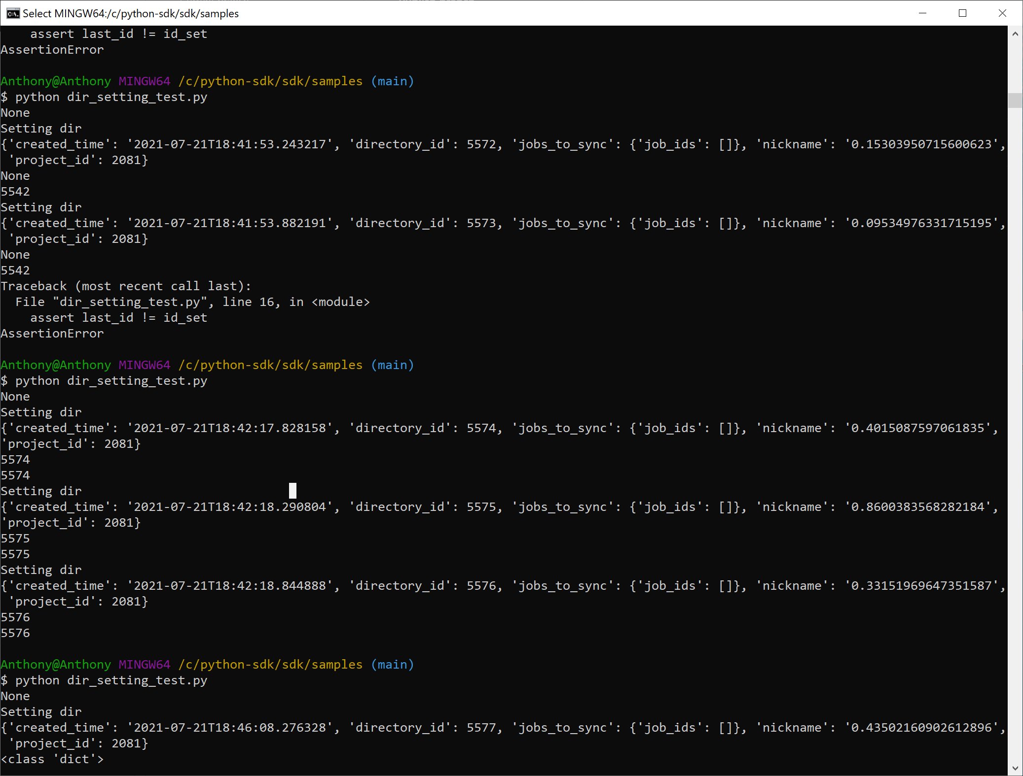Click the nickname value 0.8600383568282184
This screenshot has width=1023, height=776.
point(918,507)
